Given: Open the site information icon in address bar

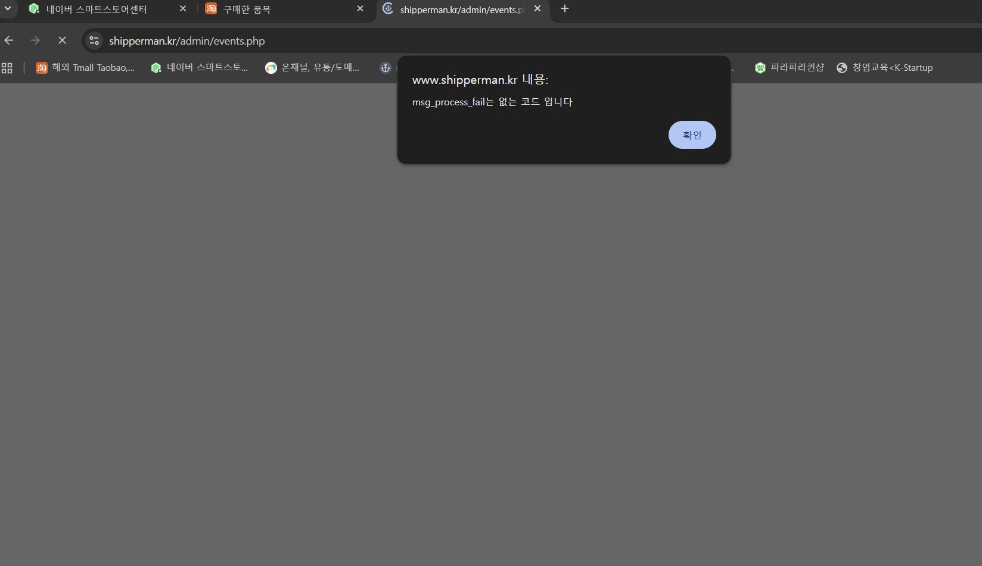Looking at the screenshot, I should click(94, 40).
